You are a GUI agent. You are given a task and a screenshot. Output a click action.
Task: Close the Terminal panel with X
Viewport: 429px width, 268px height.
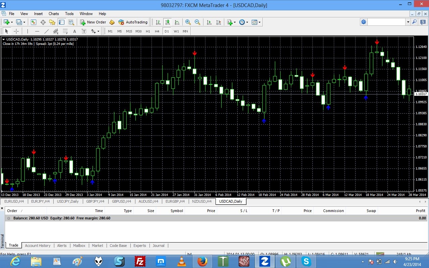(2, 208)
